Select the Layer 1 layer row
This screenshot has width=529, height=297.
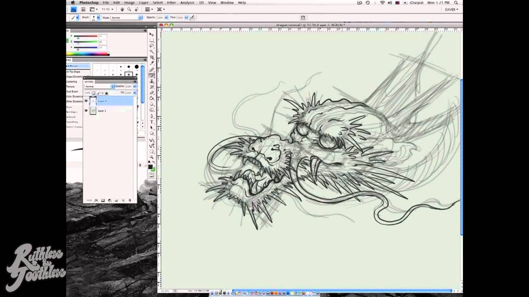[x=109, y=111]
